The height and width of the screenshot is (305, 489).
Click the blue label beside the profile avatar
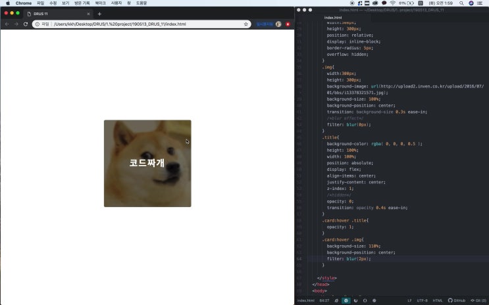tap(265, 24)
